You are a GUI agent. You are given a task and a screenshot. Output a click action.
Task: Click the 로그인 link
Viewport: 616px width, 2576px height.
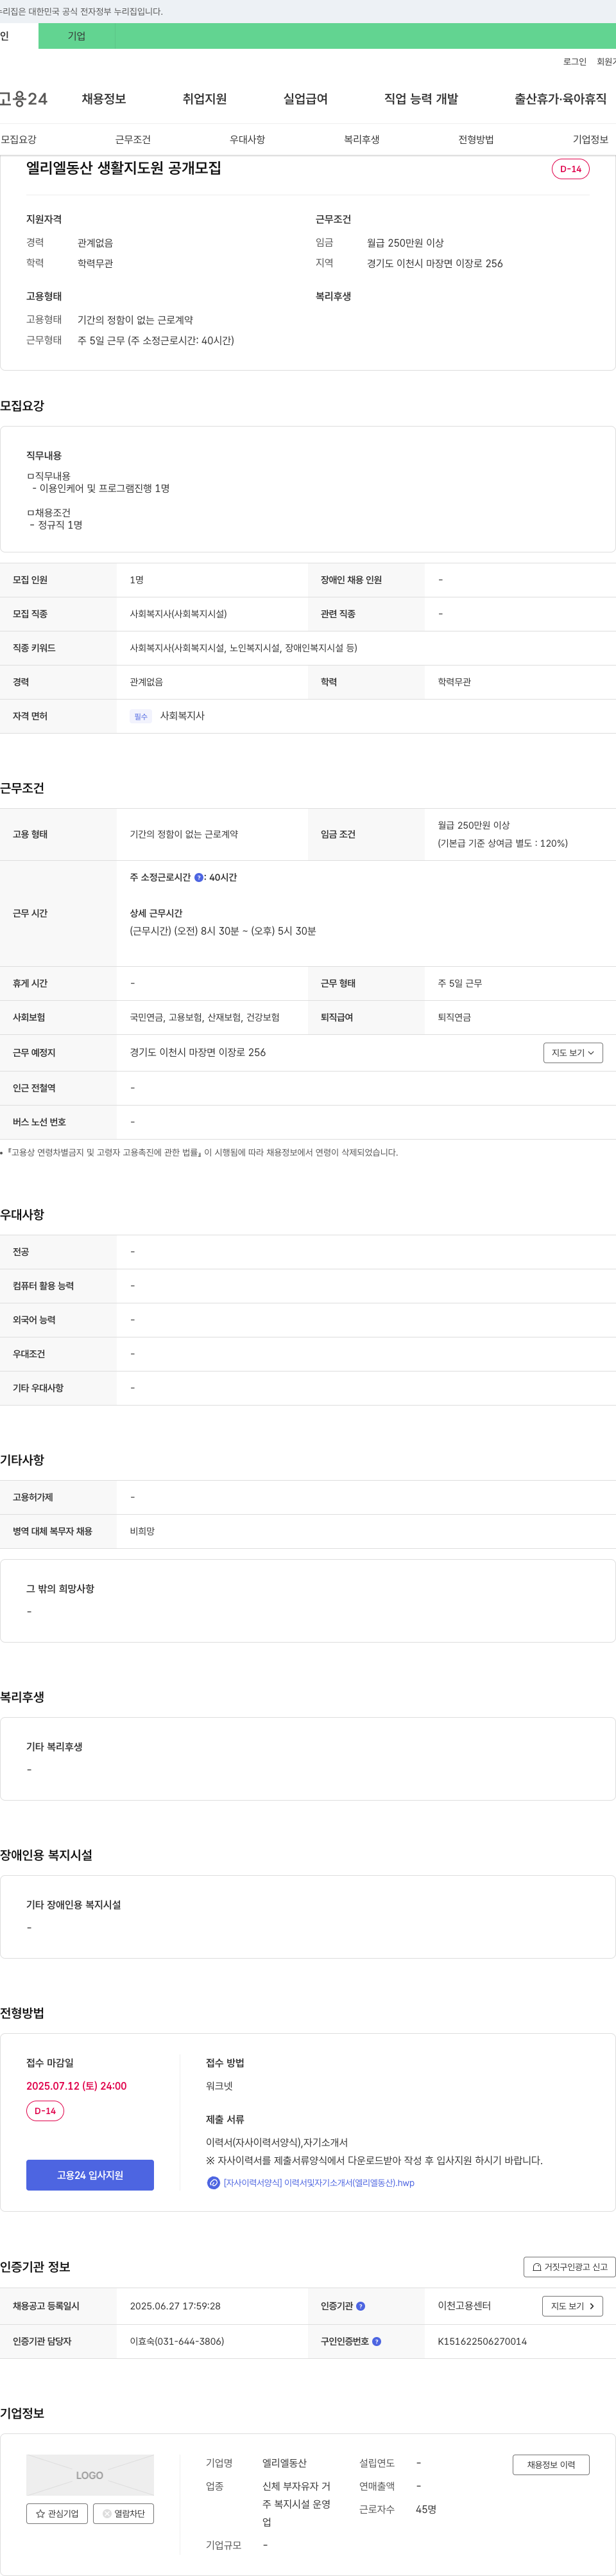pos(575,62)
